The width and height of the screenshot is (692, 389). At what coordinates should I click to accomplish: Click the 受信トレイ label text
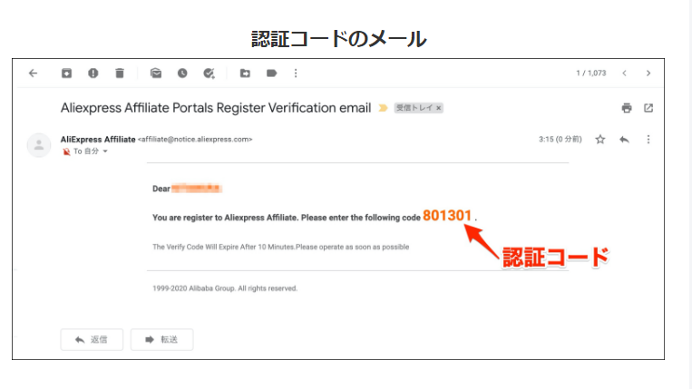coord(414,108)
